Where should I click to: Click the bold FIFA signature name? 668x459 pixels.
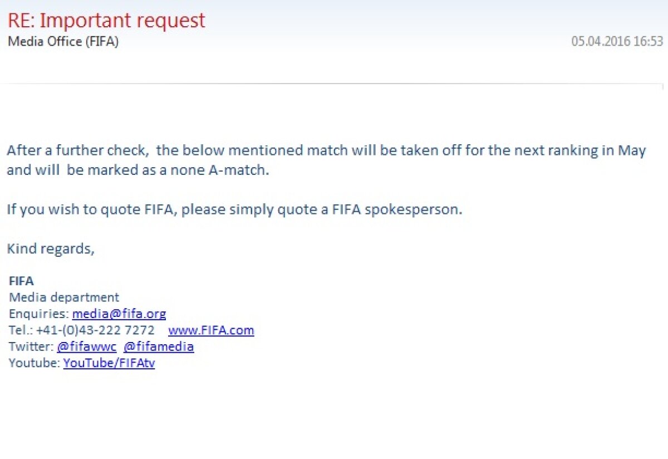[21, 281]
